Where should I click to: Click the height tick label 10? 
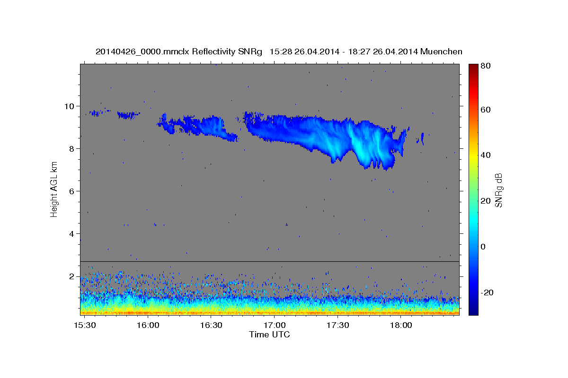(x=70, y=106)
